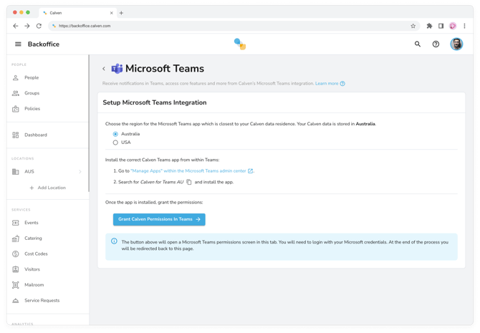The width and height of the screenshot is (480, 333).
Task: Bookmark this page with the star icon
Action: (413, 26)
